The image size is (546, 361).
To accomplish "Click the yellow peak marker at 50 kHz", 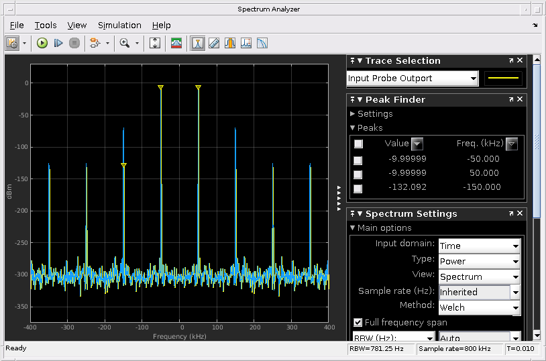I will click(x=198, y=88).
